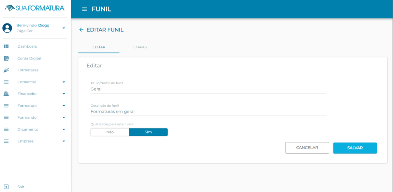Click the Comercial list icon
Image resolution: width=393 pixels, height=192 pixels.
pos(6,82)
